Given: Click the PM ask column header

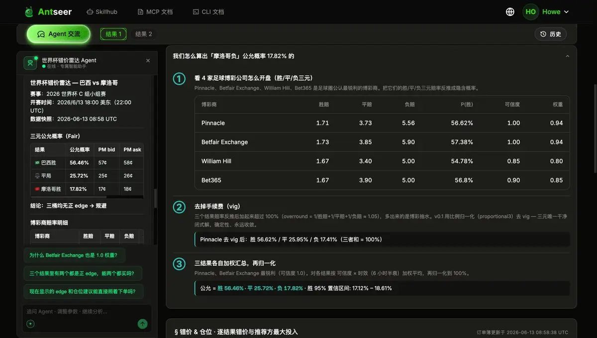Looking at the screenshot, I should 132,149.
